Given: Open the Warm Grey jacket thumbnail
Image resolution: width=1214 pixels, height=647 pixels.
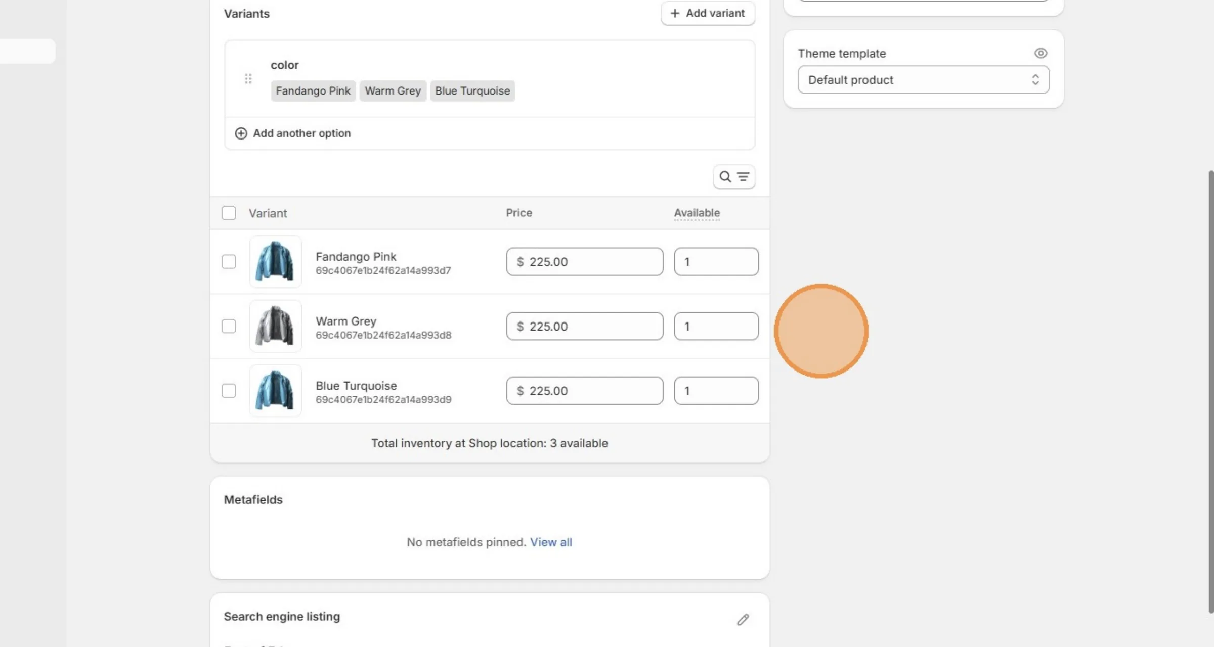Looking at the screenshot, I should click(275, 327).
